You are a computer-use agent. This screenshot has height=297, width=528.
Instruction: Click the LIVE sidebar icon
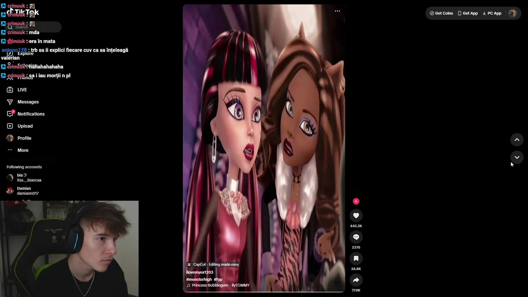click(10, 90)
